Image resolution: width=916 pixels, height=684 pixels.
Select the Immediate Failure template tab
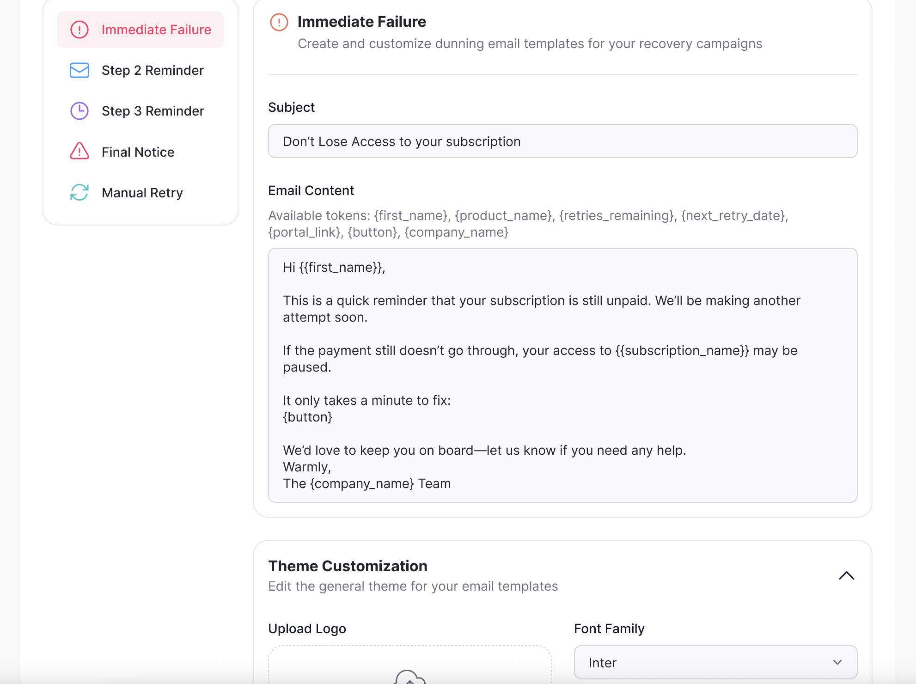[x=140, y=30]
